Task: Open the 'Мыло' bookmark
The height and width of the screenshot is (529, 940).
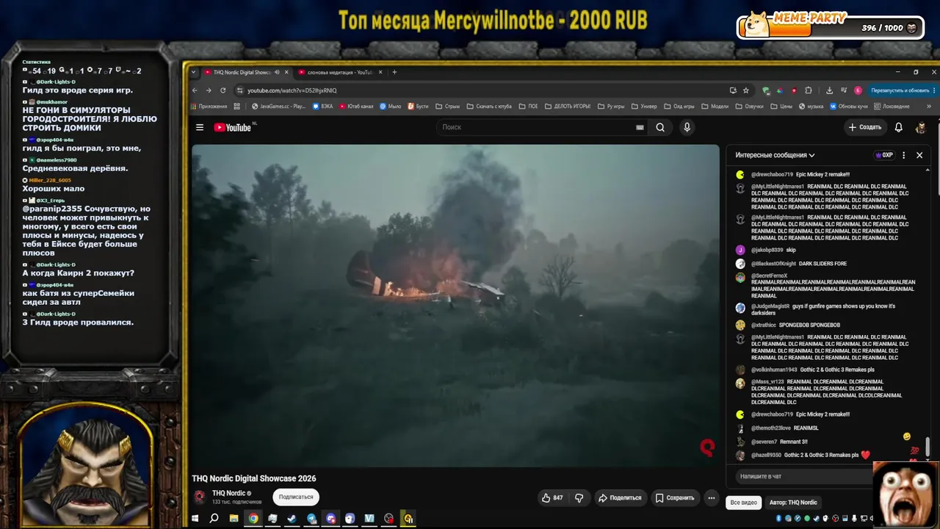Action: coord(390,107)
